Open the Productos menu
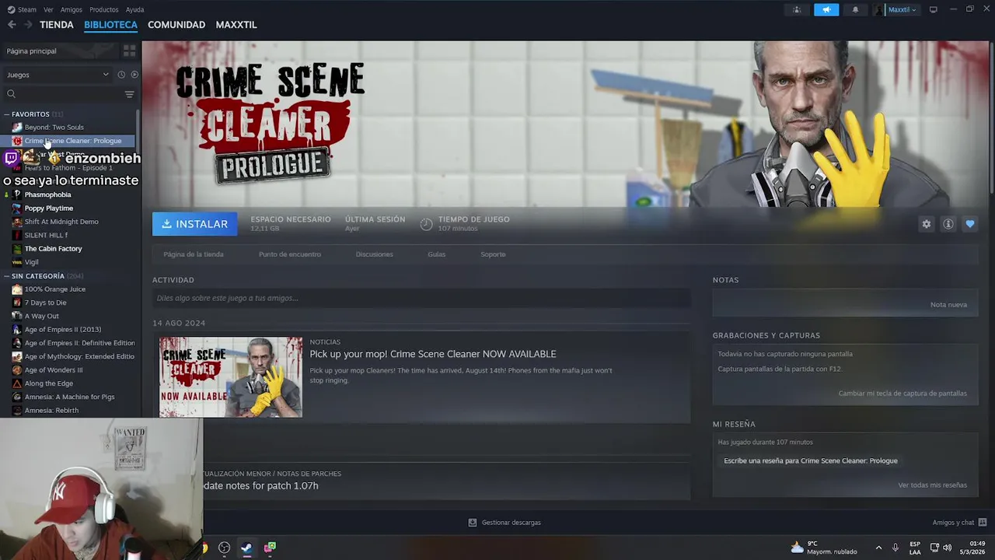This screenshot has height=560, width=995. [104, 9]
